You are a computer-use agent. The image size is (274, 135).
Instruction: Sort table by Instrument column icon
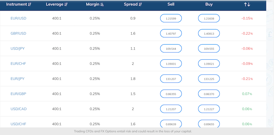click(x=29, y=4)
